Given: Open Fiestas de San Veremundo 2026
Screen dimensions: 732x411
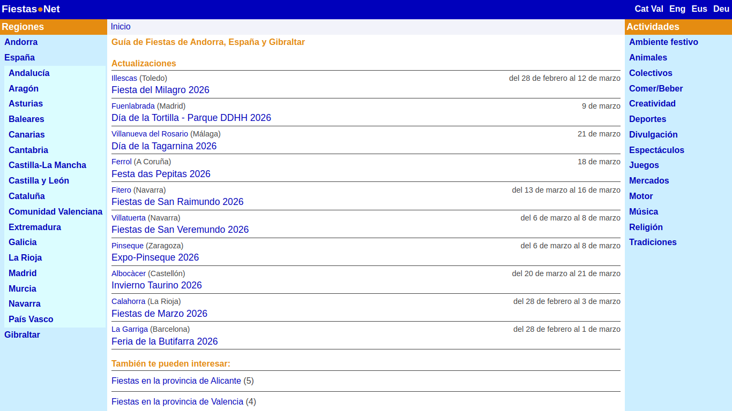Looking at the screenshot, I should [x=180, y=230].
